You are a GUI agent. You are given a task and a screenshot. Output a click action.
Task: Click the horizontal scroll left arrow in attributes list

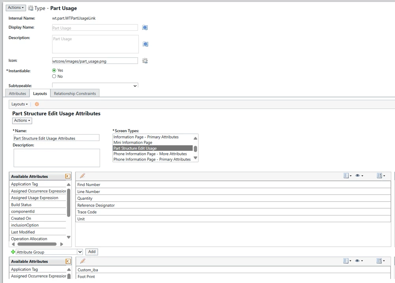(13, 244)
